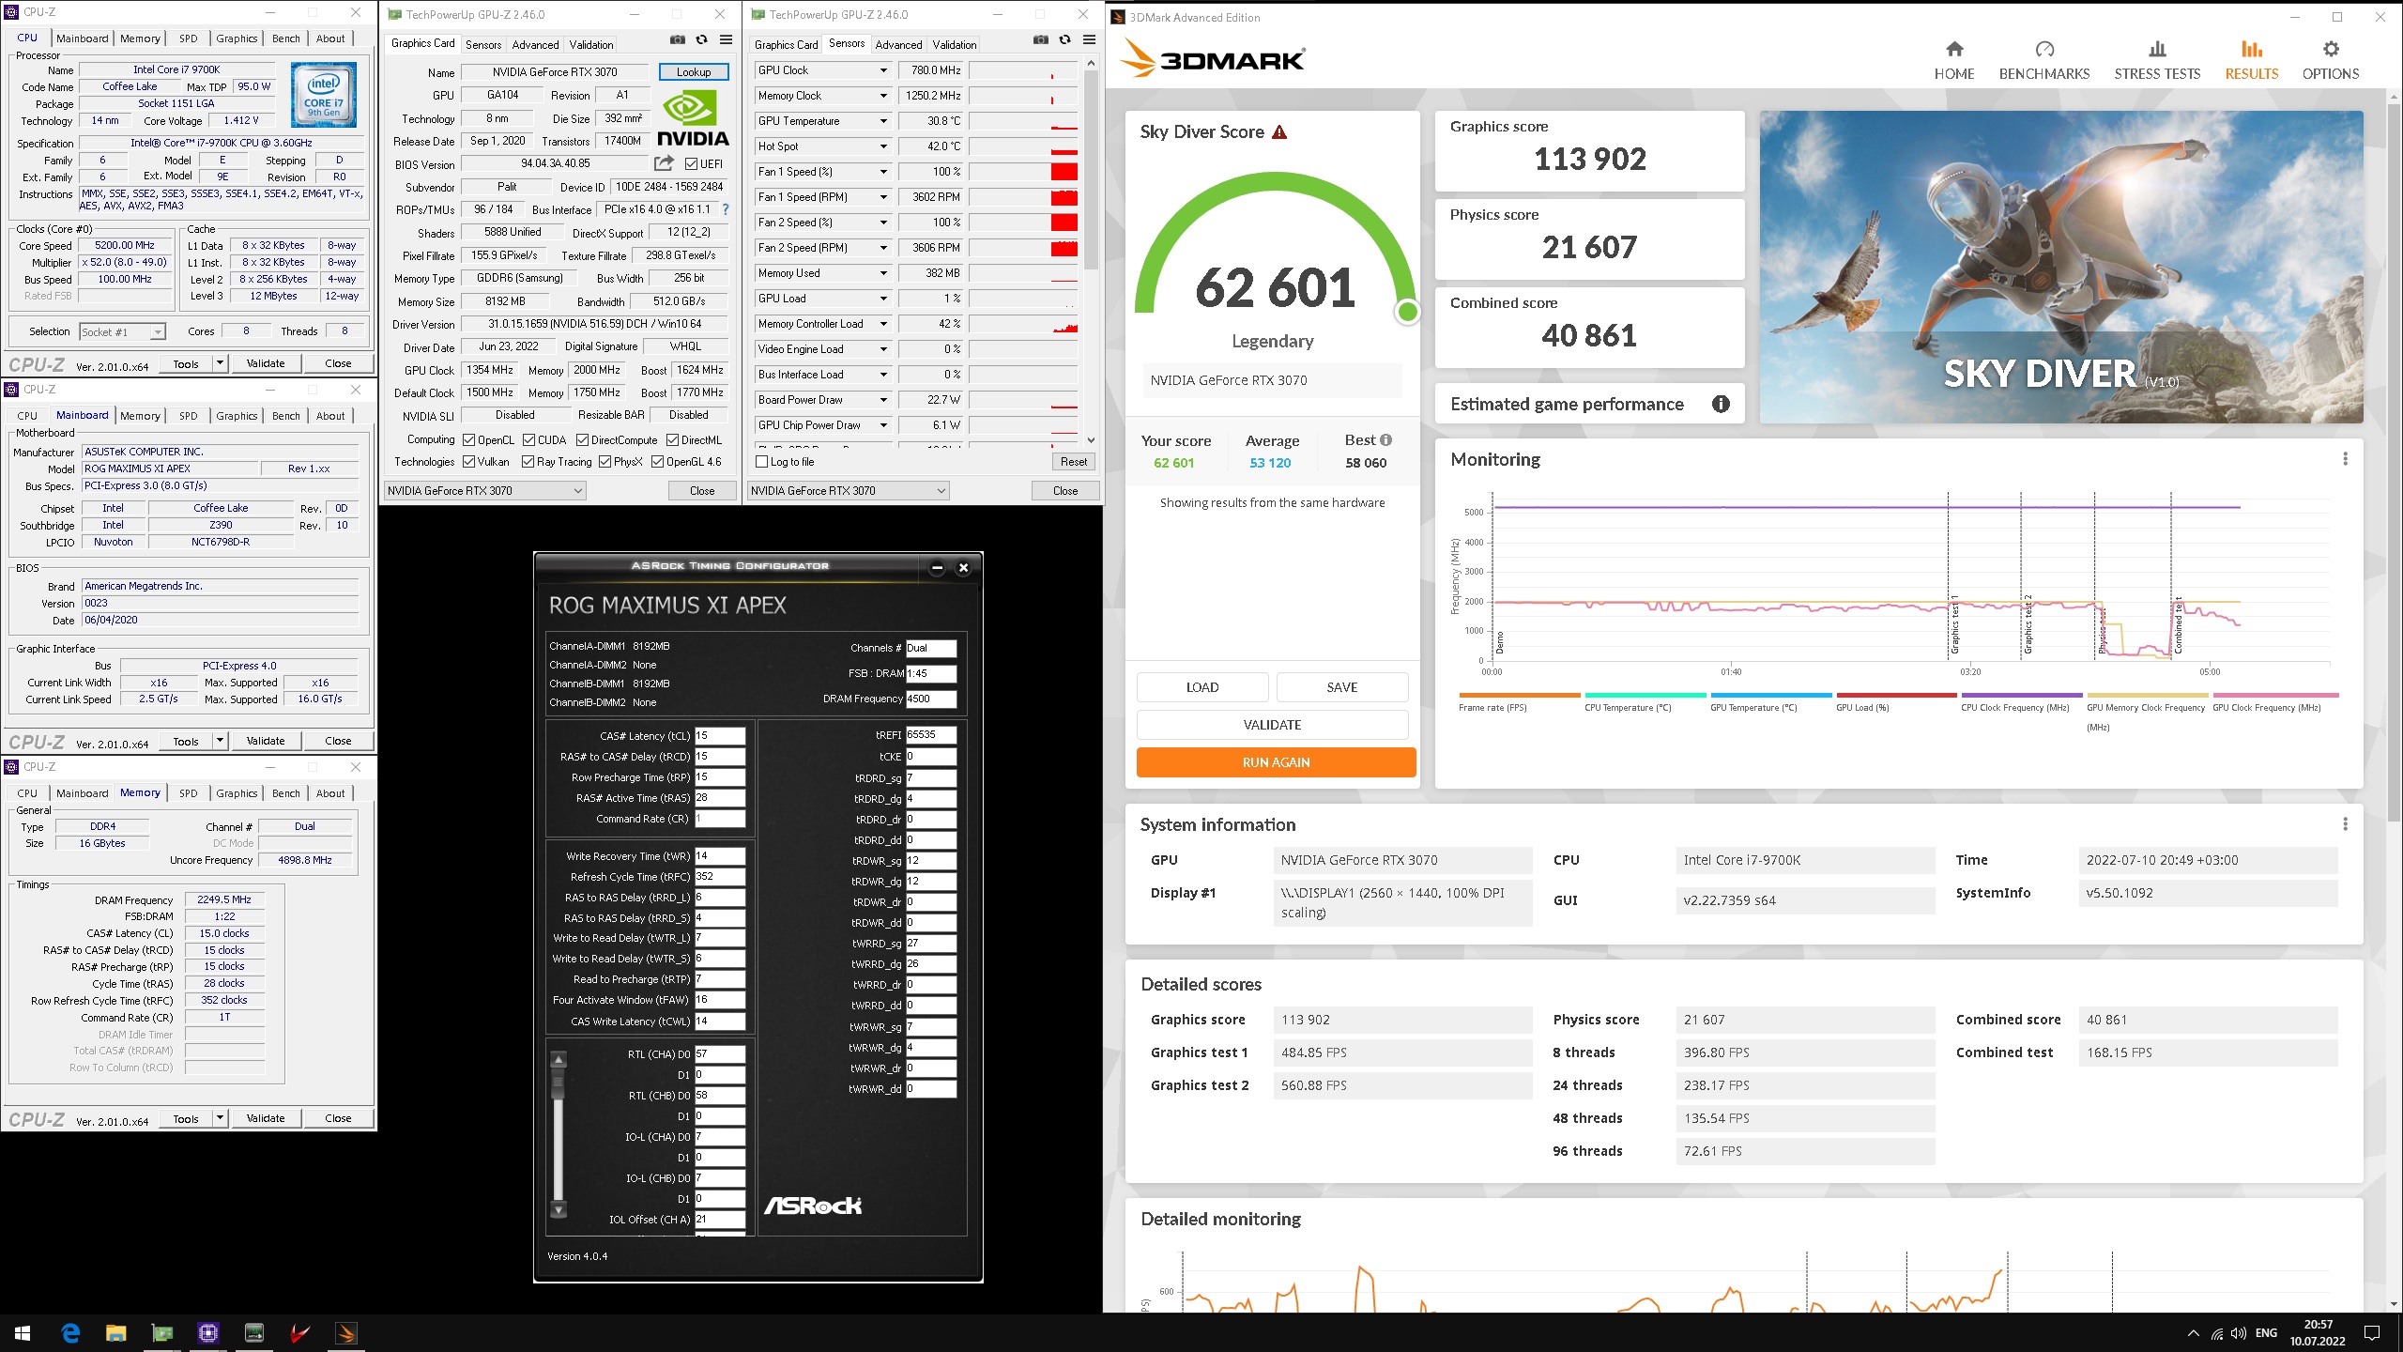
Task: Toggle the Ray Tracing checkbox
Action: click(x=528, y=461)
